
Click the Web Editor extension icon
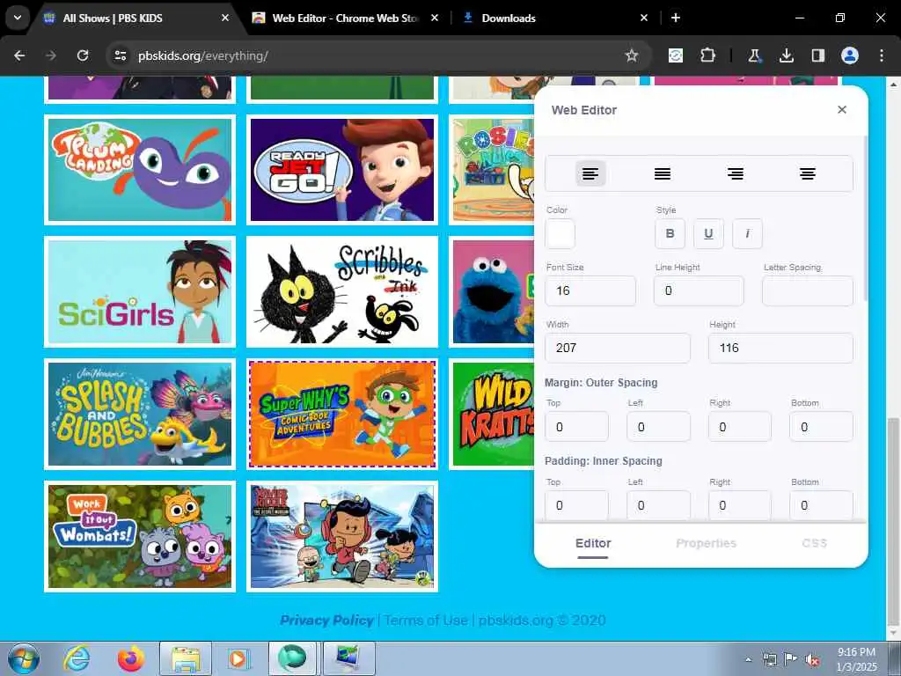click(676, 55)
